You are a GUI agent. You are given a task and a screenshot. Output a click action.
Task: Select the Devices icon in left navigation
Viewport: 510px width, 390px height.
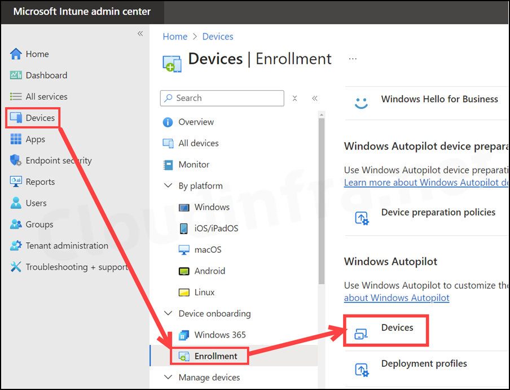pos(16,118)
